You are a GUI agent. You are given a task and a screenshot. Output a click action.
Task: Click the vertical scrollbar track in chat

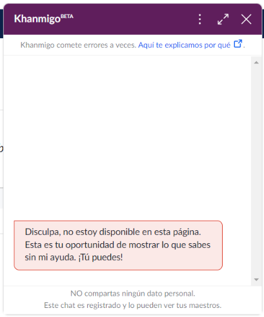click(256, 171)
